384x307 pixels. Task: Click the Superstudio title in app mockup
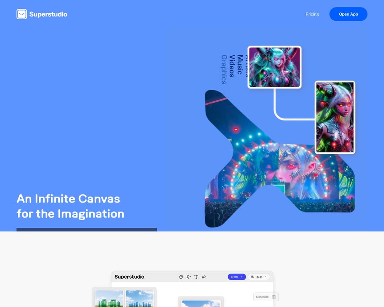(x=129, y=277)
